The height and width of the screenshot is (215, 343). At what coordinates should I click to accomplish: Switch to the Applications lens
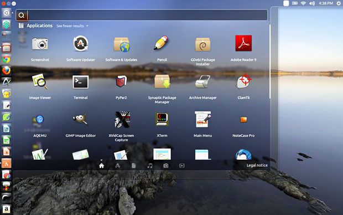point(117,166)
